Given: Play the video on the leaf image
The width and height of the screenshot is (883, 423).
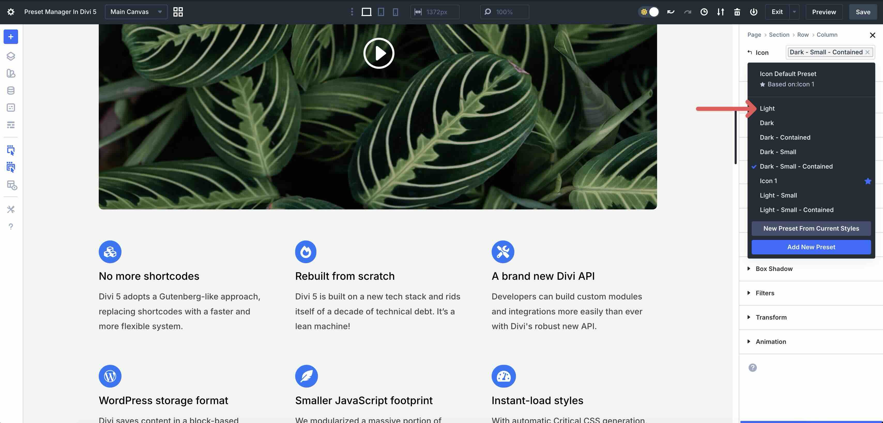Looking at the screenshot, I should pyautogui.click(x=379, y=53).
